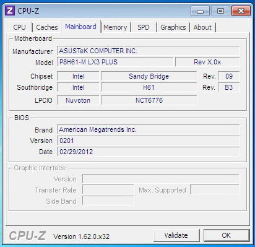The width and height of the screenshot is (255, 247).
Task: Click the Max. Supported field
Action: click(x=215, y=190)
